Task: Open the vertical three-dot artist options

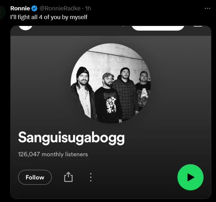Action: 91,177
